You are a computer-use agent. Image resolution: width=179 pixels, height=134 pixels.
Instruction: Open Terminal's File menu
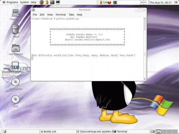point(35,15)
